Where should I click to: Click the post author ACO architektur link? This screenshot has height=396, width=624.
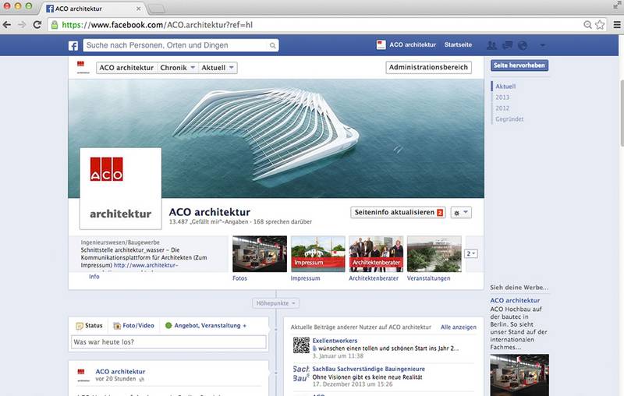(120, 371)
